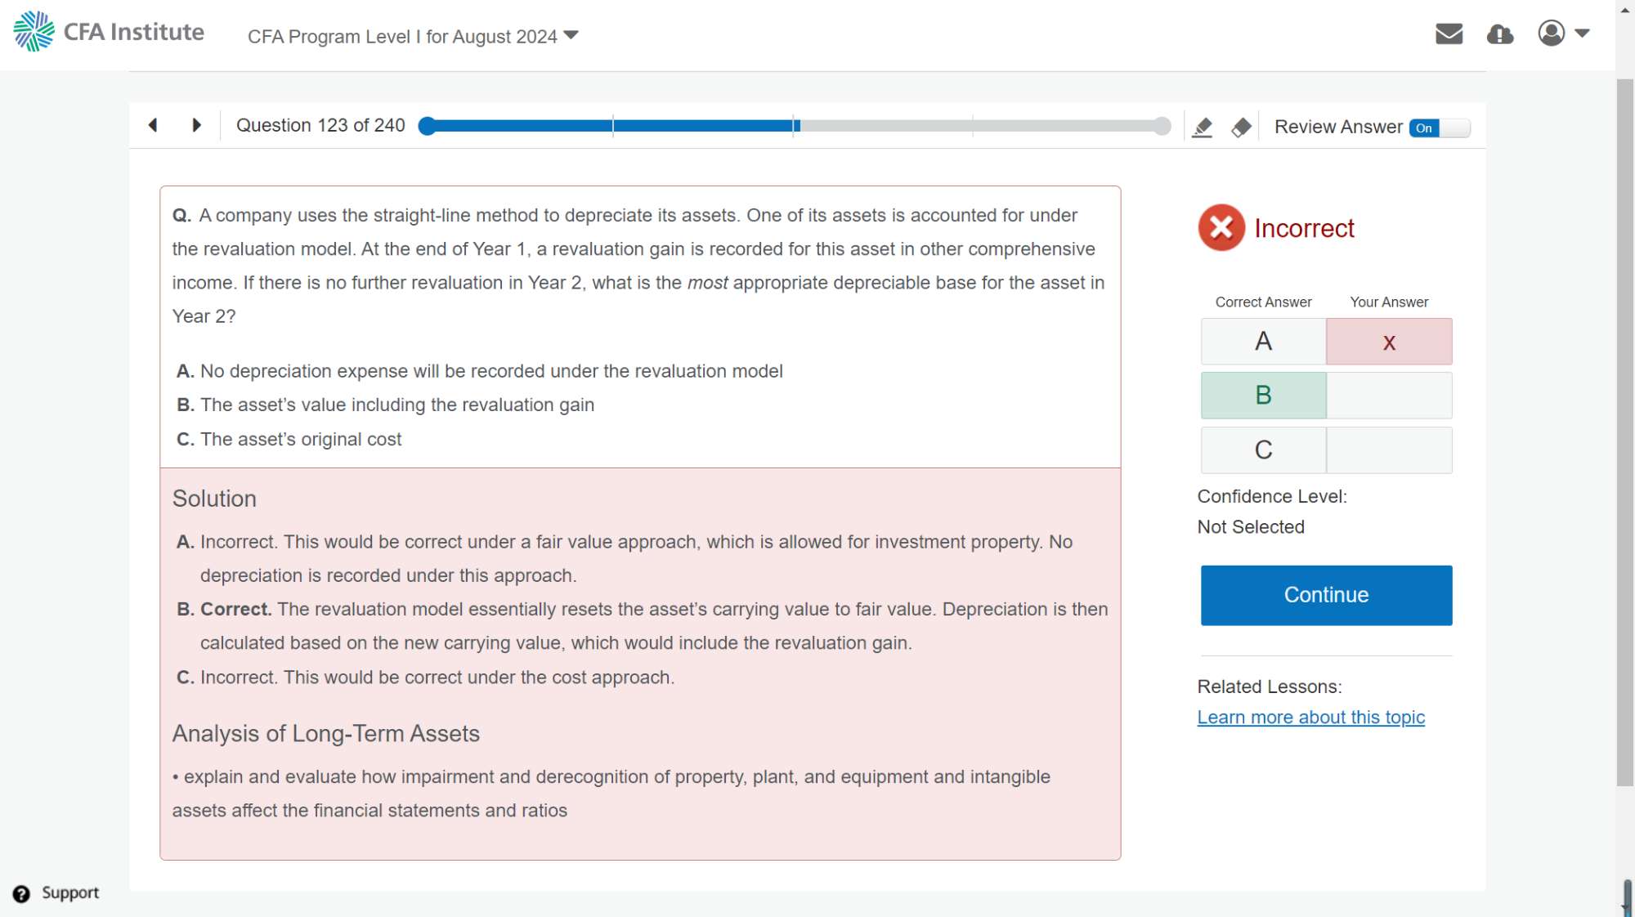Go to the previous question arrow
Viewport: 1635px width, 917px height.
(153, 125)
